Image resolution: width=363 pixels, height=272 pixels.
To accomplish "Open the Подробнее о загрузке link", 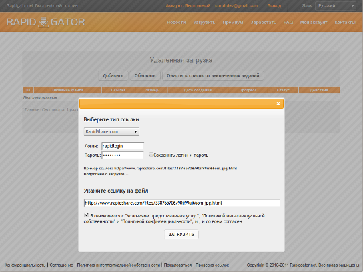I will pos(106,174).
